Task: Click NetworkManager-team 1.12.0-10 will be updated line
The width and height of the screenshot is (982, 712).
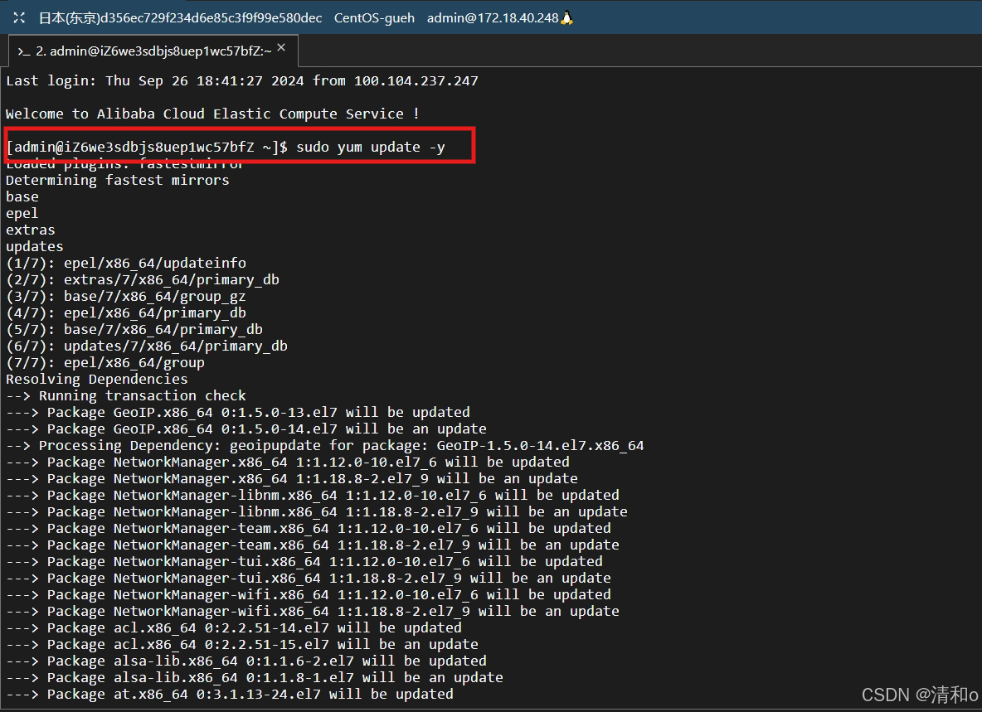Action: tap(309, 528)
